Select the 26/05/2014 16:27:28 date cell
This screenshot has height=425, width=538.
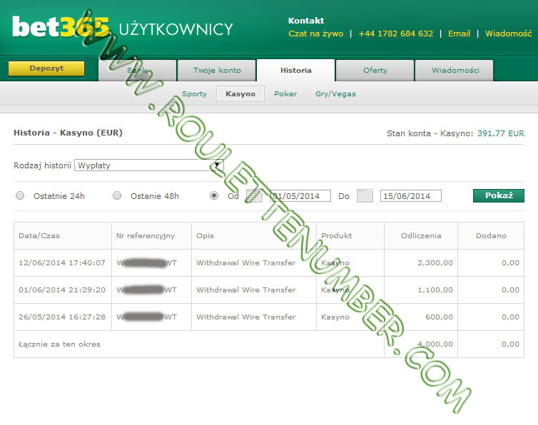tap(62, 317)
